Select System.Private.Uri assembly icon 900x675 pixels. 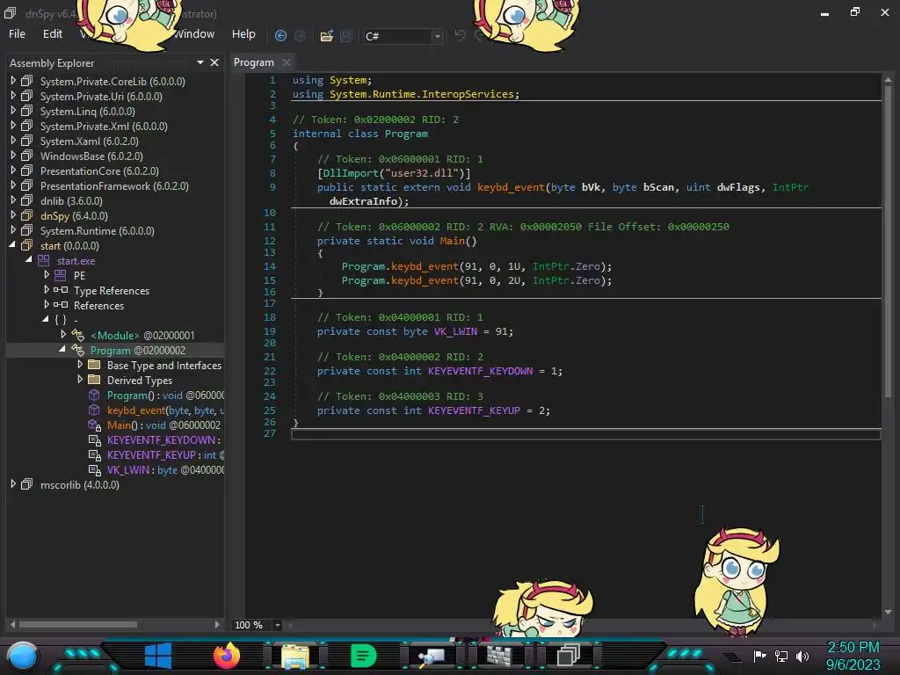click(26, 96)
